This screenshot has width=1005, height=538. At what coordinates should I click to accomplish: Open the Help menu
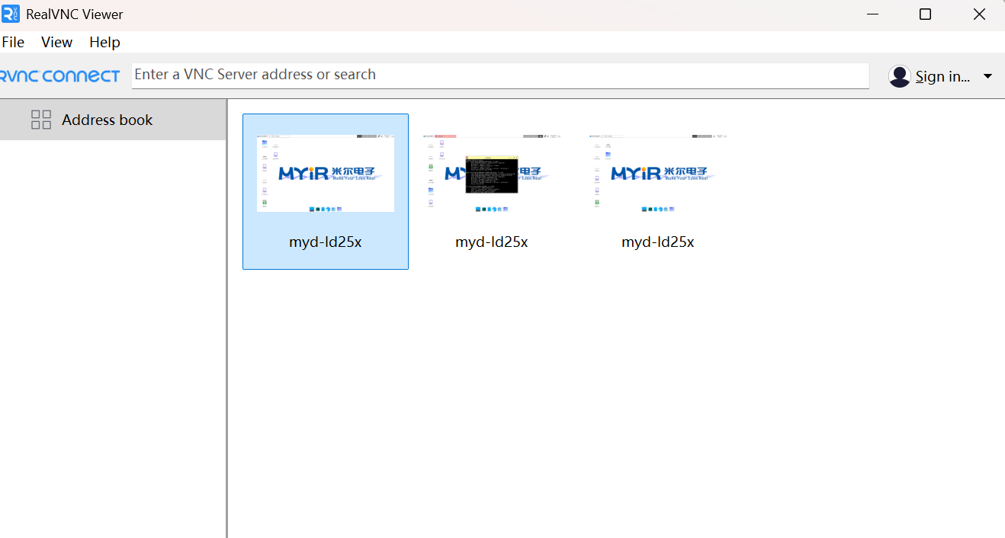pos(104,42)
